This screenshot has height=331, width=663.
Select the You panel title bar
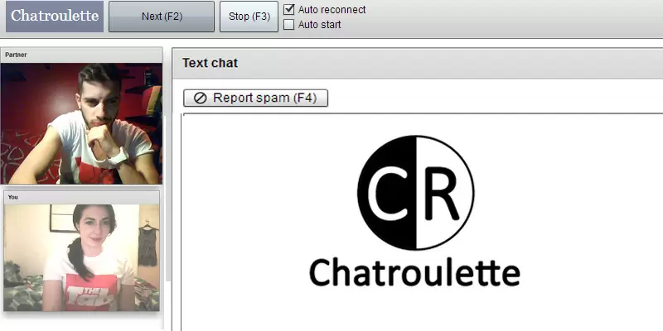tap(81, 197)
